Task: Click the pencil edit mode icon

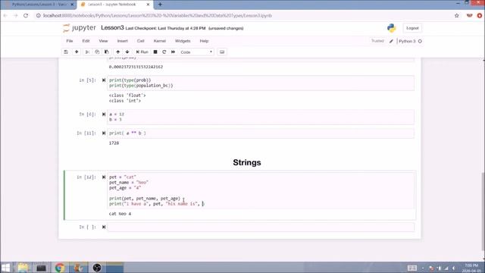Action: click(391, 41)
